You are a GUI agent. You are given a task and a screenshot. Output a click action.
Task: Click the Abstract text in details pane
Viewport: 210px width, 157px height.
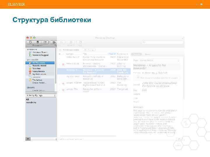click(x=155, y=122)
